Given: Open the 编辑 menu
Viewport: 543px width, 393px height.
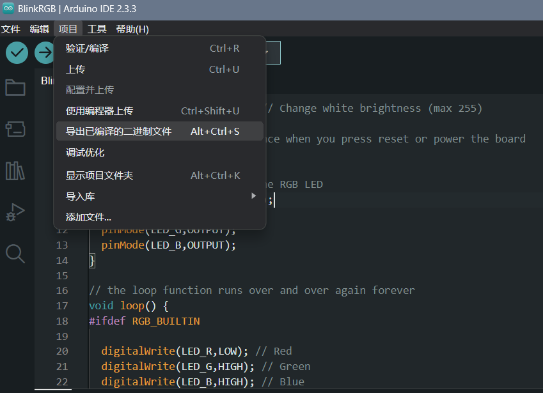Looking at the screenshot, I should click(x=39, y=29).
